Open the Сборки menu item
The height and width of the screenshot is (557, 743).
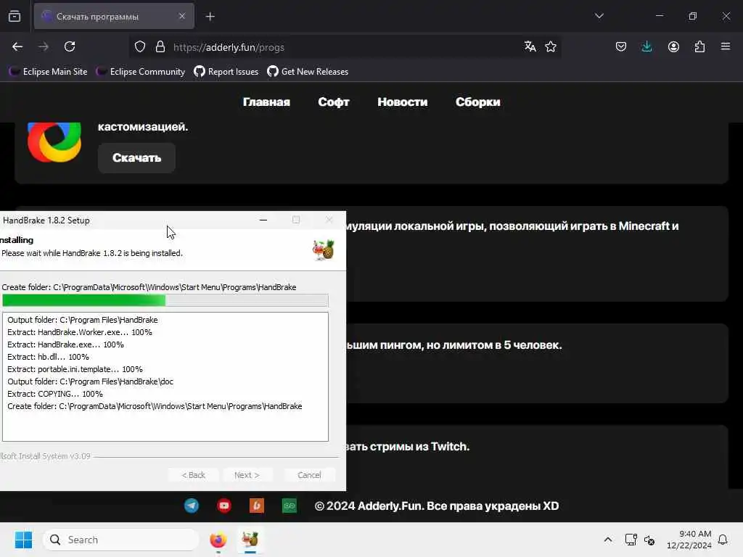(x=477, y=102)
